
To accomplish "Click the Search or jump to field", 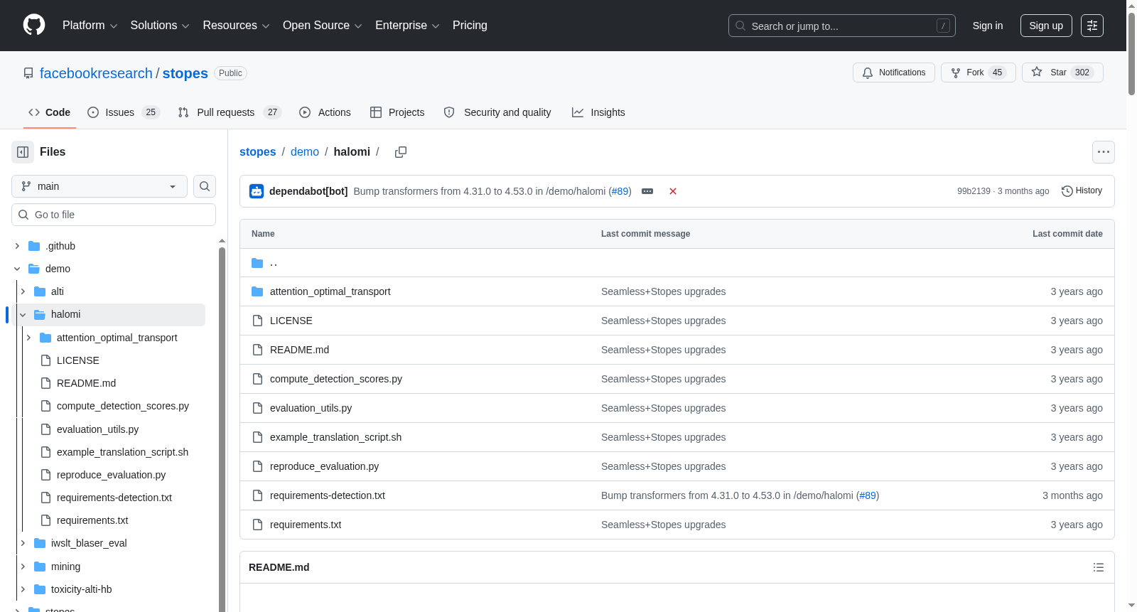I will point(842,26).
